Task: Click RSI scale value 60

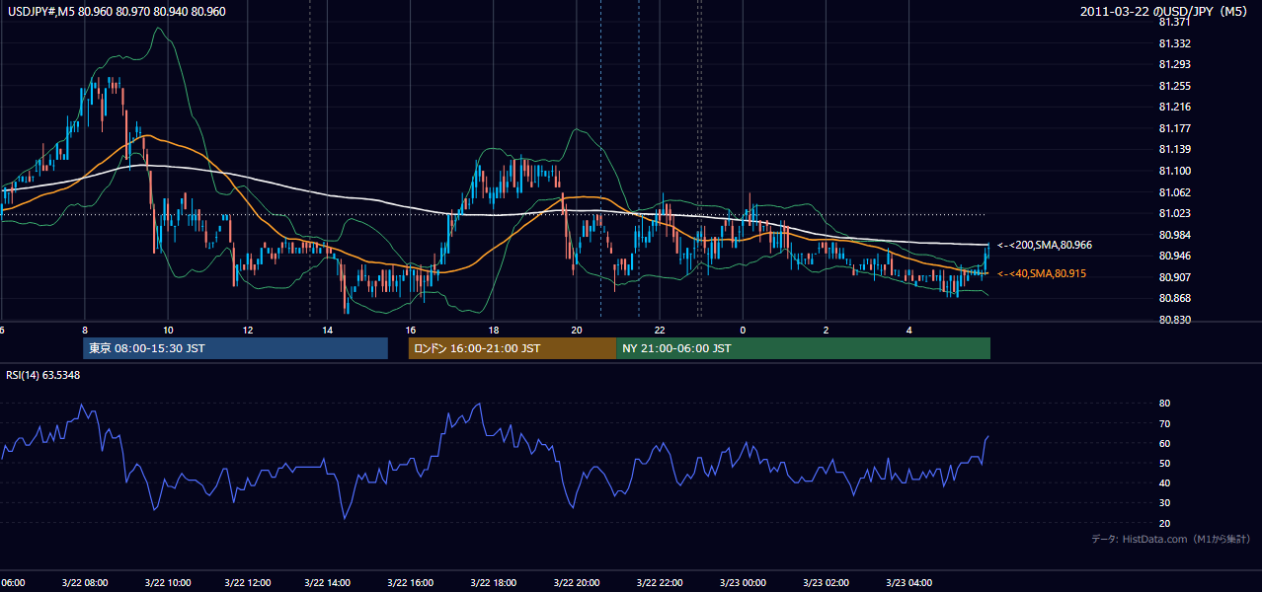Action: coord(1164,443)
